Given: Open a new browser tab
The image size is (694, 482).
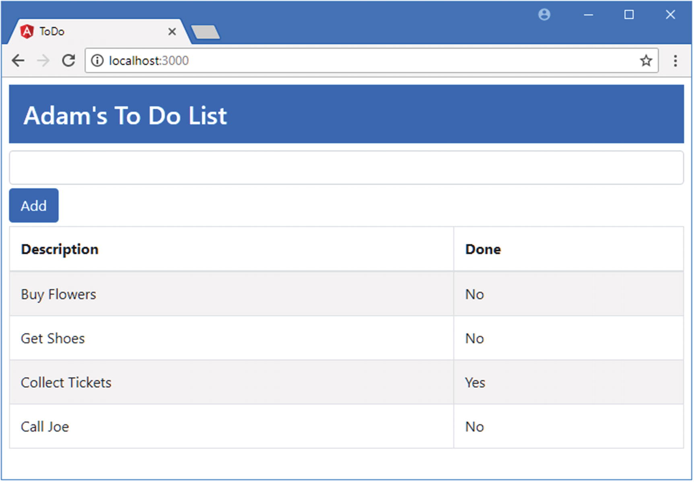Looking at the screenshot, I should [205, 32].
